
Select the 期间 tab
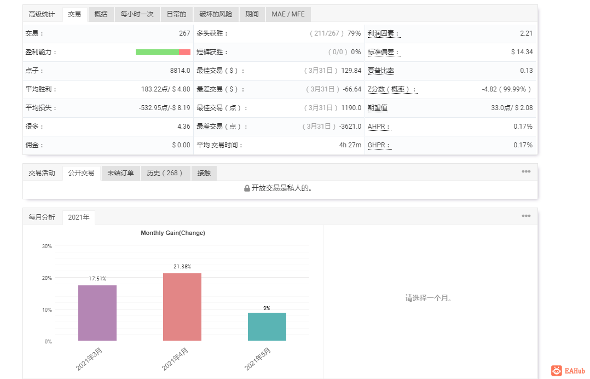(252, 14)
